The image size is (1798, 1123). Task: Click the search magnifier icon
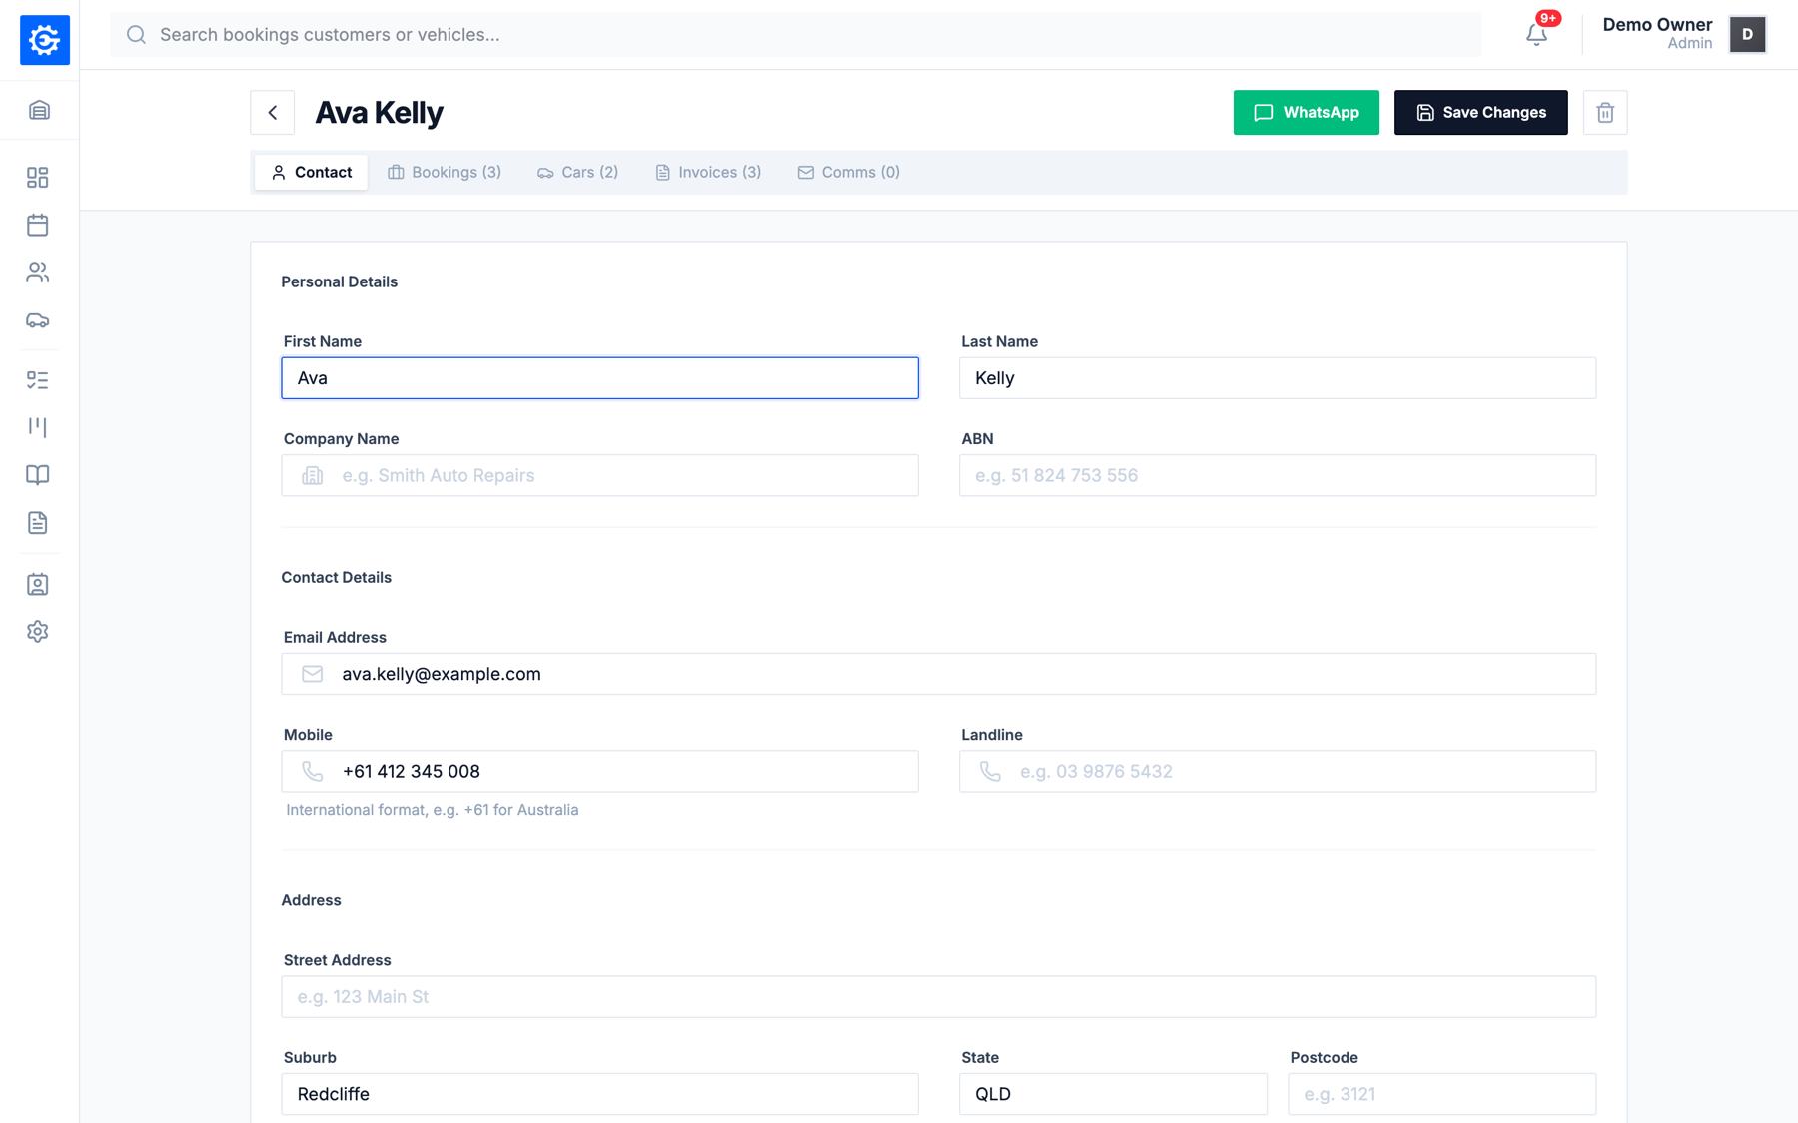(137, 35)
